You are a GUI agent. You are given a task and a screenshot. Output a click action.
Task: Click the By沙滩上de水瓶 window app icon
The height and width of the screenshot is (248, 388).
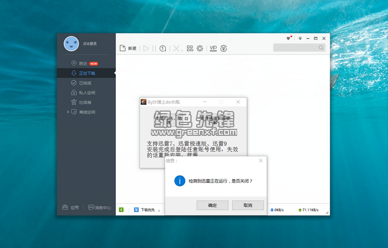pyautogui.click(x=143, y=102)
